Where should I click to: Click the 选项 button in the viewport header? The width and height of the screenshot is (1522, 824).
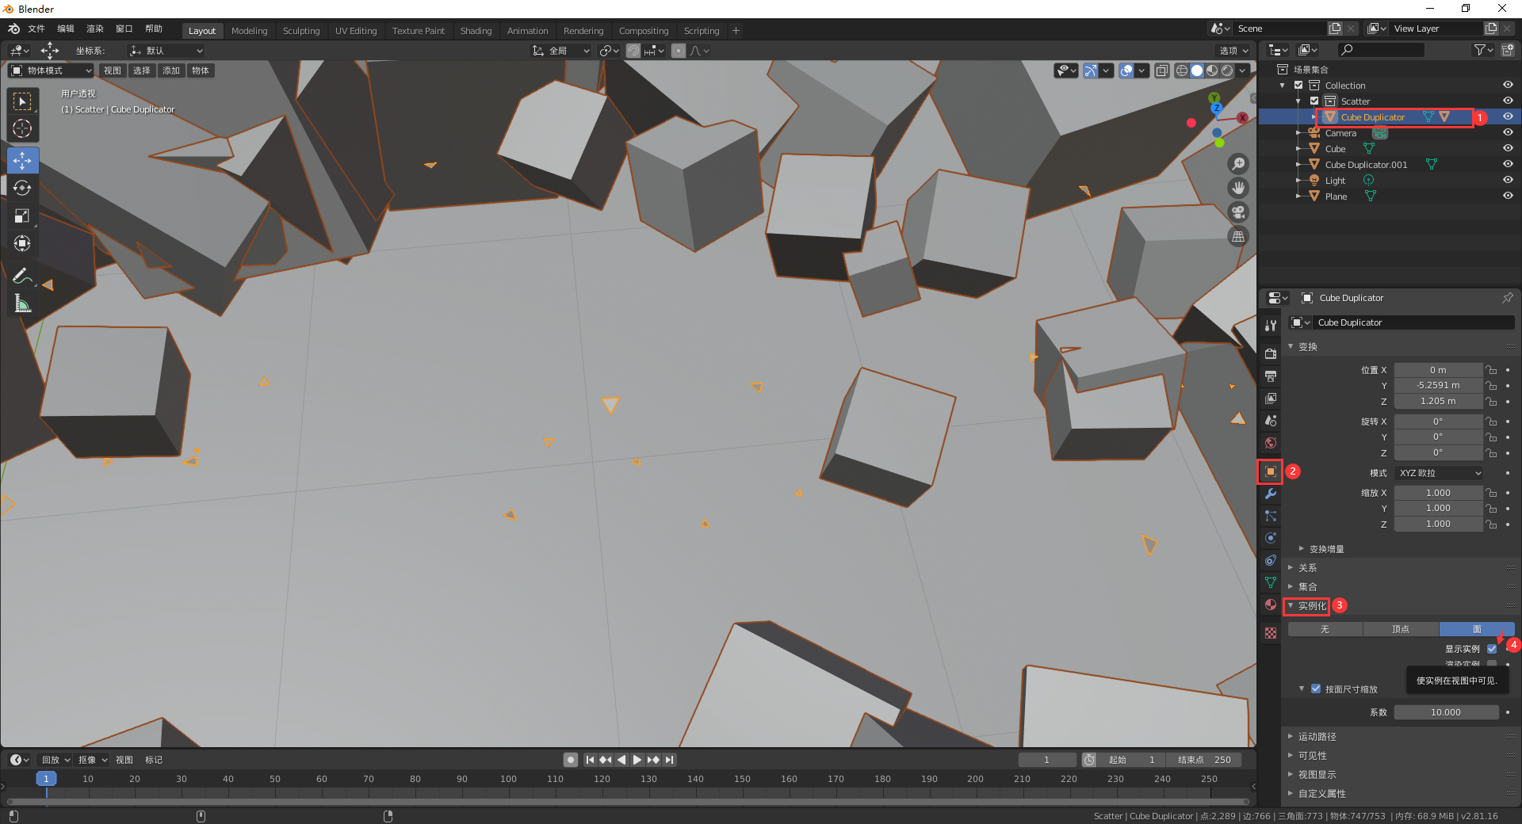pyautogui.click(x=1233, y=51)
